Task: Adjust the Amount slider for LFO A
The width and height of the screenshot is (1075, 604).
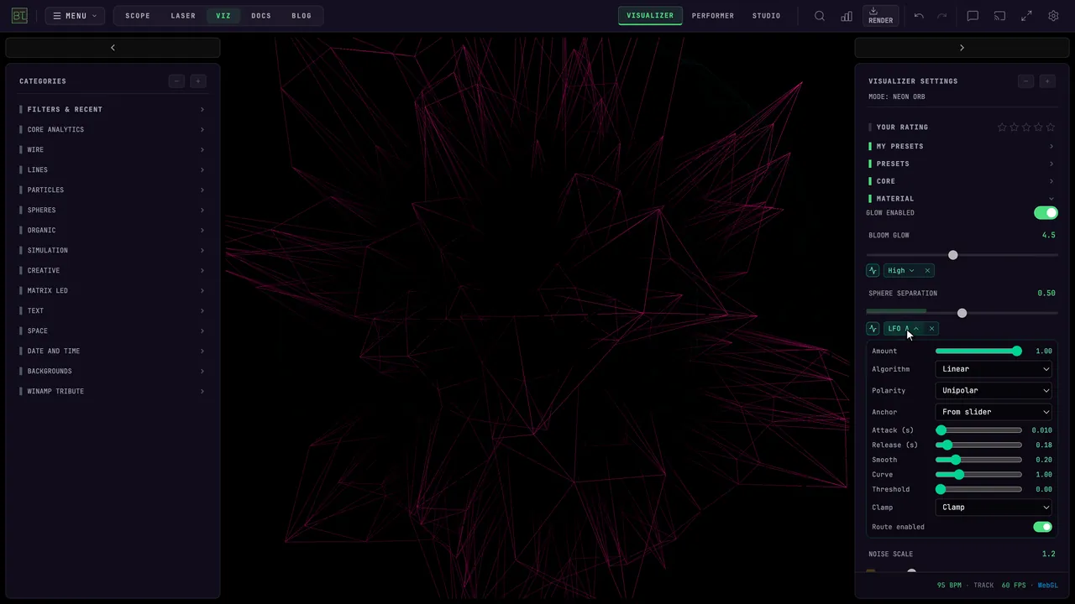Action: (x=978, y=351)
